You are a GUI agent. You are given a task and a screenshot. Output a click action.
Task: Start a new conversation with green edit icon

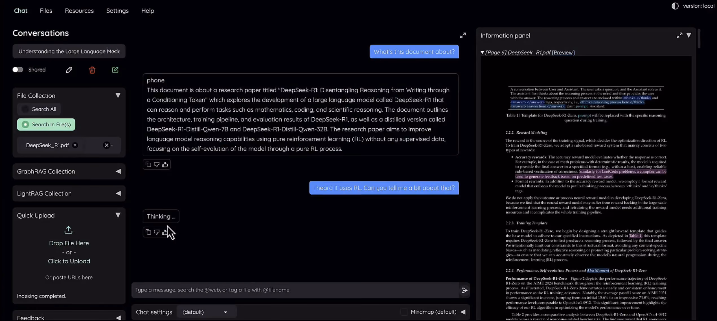(115, 70)
